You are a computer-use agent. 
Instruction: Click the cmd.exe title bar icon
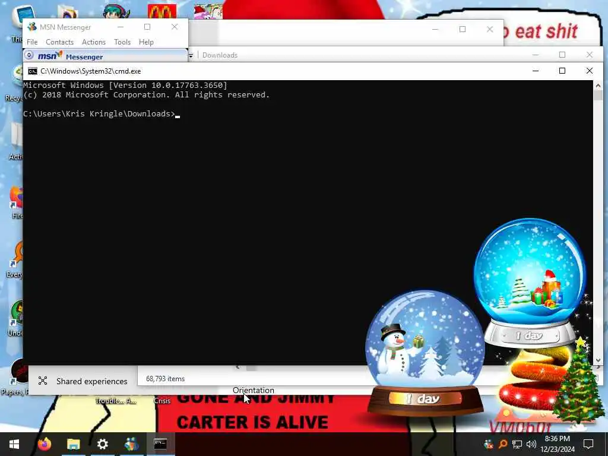click(33, 71)
